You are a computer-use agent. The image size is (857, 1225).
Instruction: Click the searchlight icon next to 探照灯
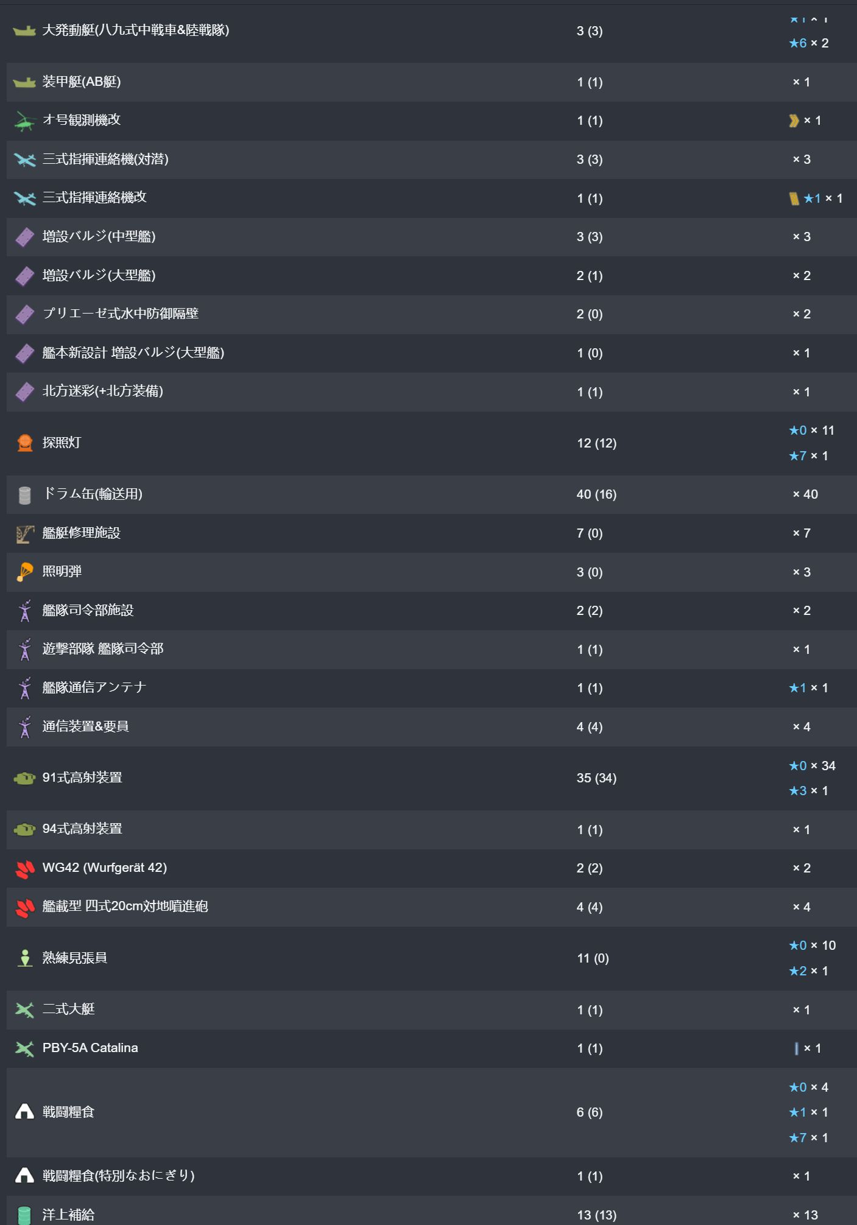point(24,443)
